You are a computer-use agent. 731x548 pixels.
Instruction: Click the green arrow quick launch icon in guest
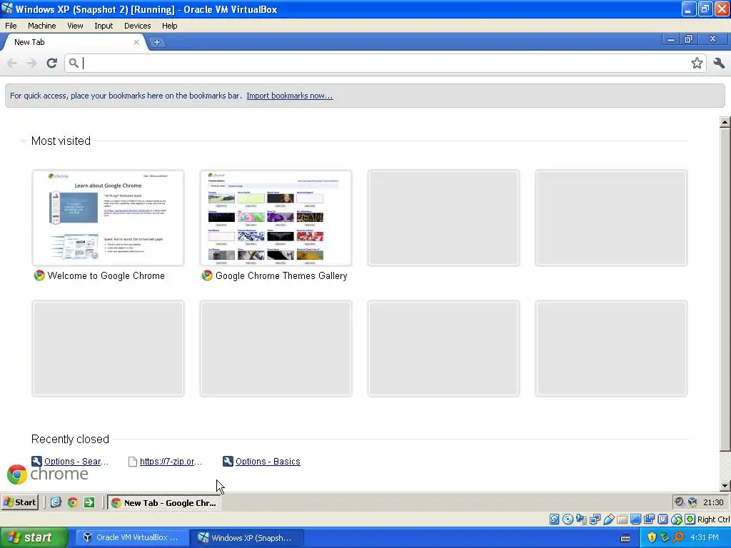(x=89, y=502)
